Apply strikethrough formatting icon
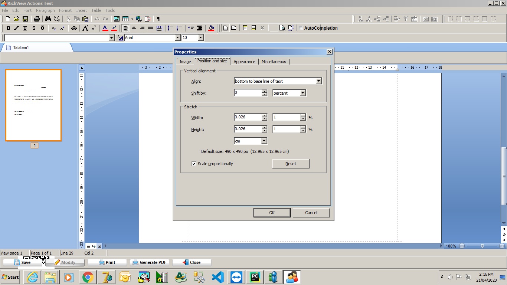The image size is (507, 285). coord(34,28)
